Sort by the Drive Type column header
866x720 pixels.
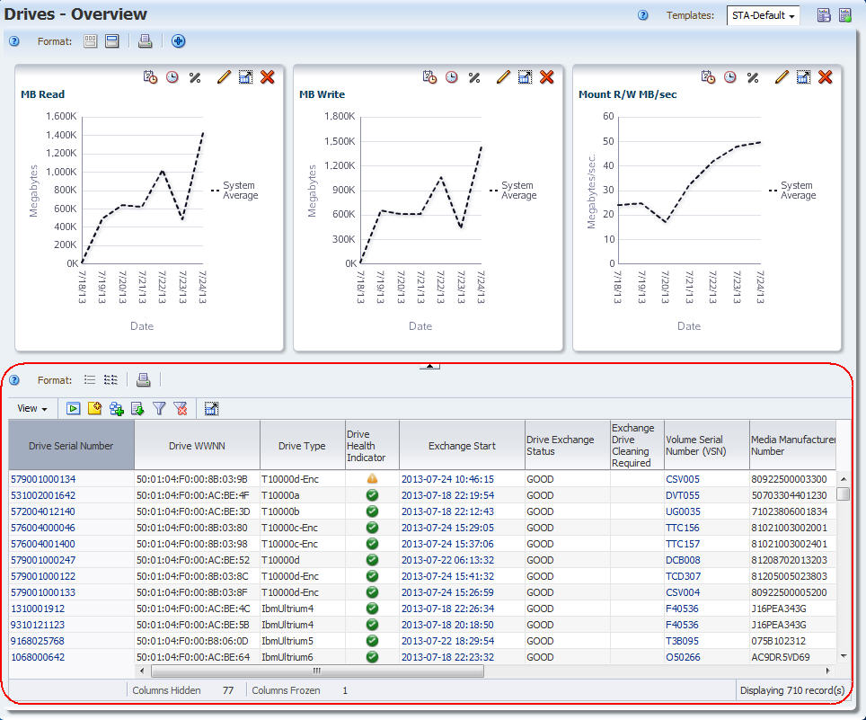[302, 446]
